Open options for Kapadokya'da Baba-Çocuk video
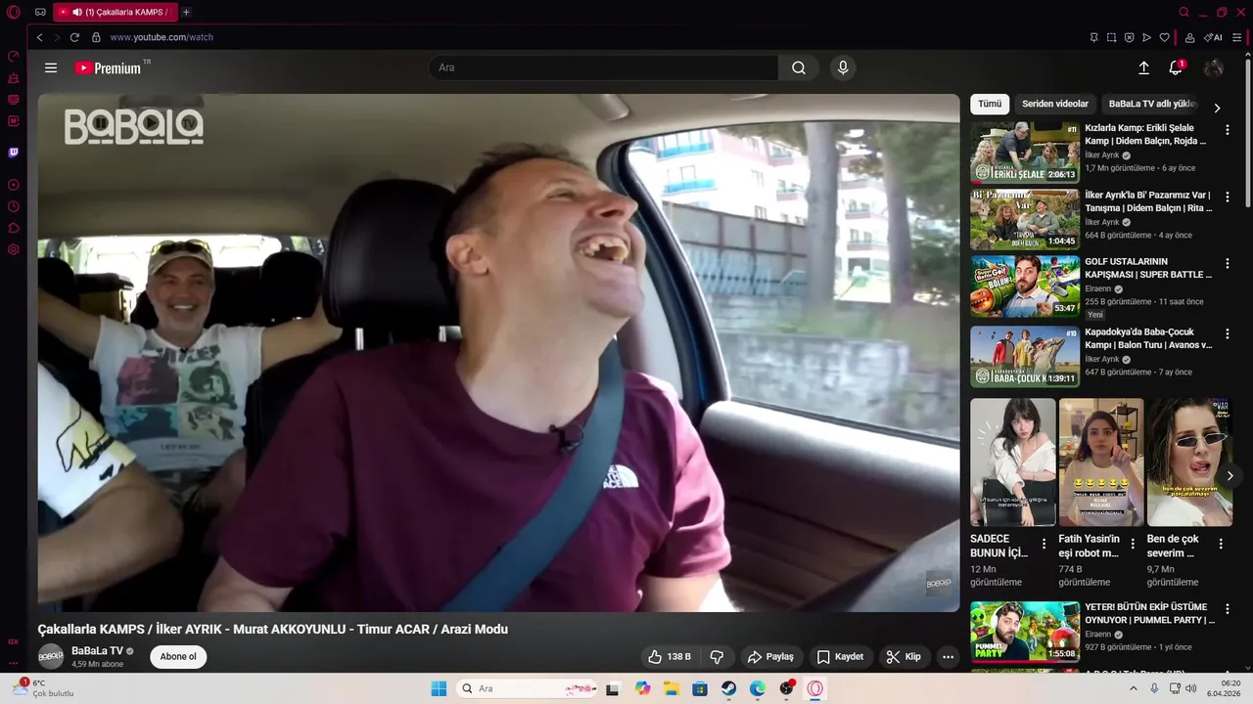 pyautogui.click(x=1228, y=333)
